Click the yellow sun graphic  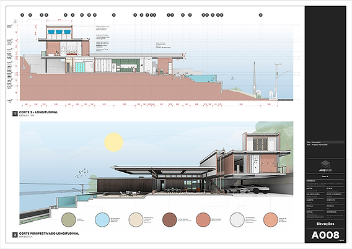[x=114, y=142]
